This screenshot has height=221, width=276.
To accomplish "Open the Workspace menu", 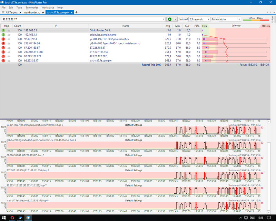I will pos(48,8).
